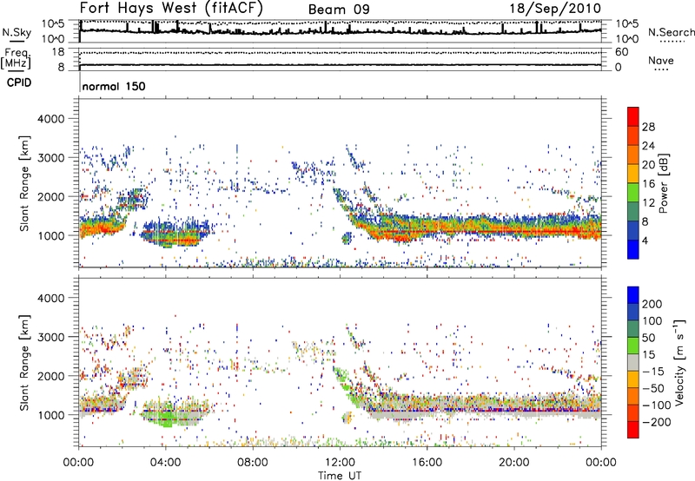Image resolution: width=695 pixels, height=481 pixels.
Task: Click the '28' tick on power scale
Action: [648, 127]
